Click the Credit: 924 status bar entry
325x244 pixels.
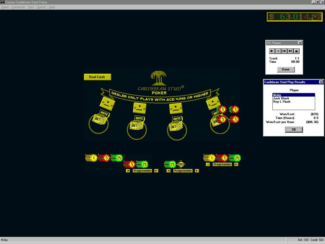click(317, 240)
